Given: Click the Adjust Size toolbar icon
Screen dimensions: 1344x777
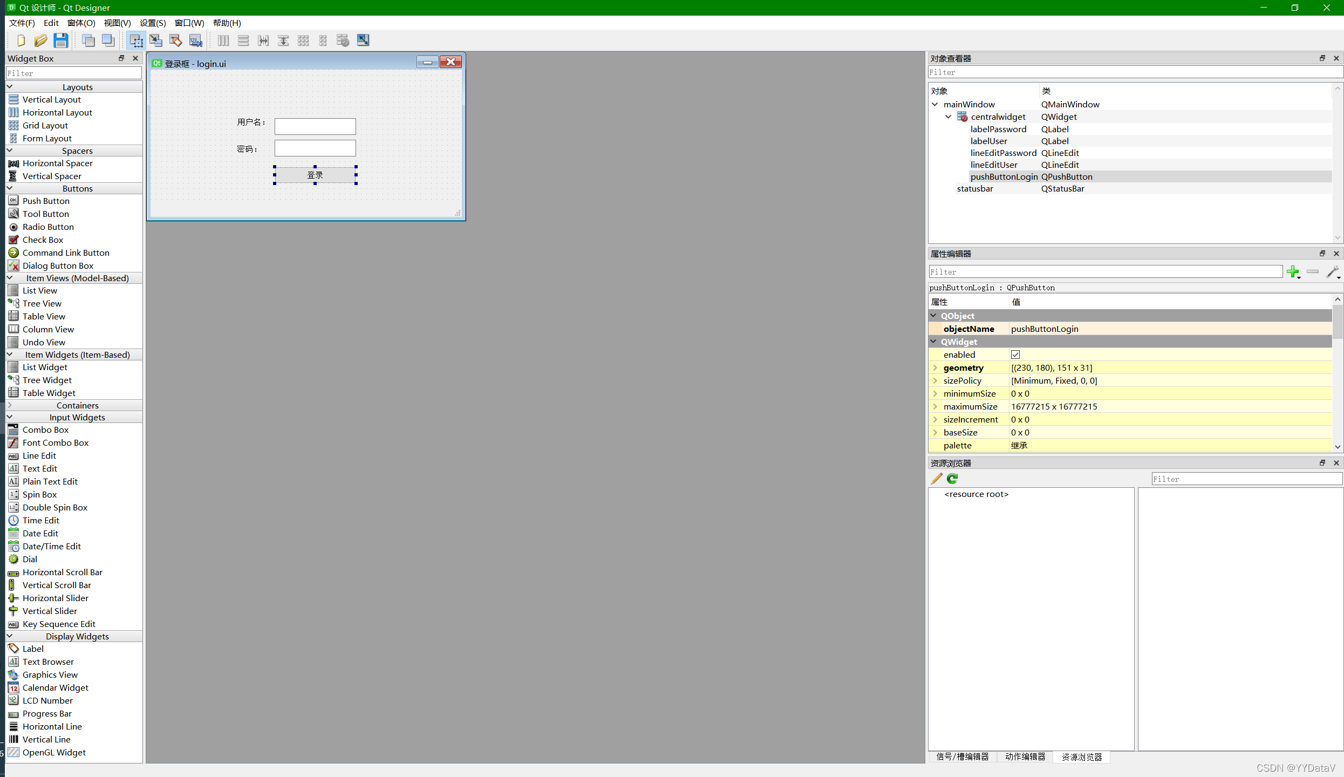Looking at the screenshot, I should click(x=363, y=40).
